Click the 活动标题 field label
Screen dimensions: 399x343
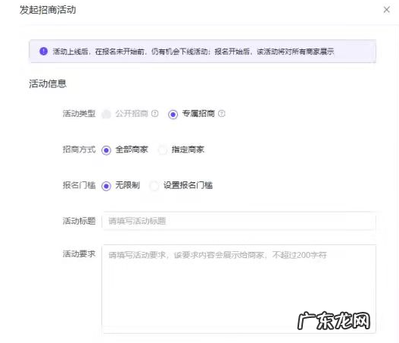pos(79,221)
